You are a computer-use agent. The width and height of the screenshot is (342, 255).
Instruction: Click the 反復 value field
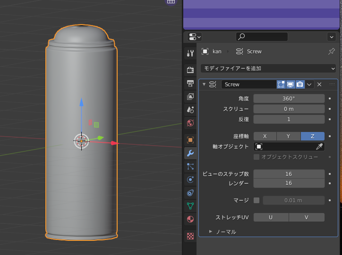289,119
